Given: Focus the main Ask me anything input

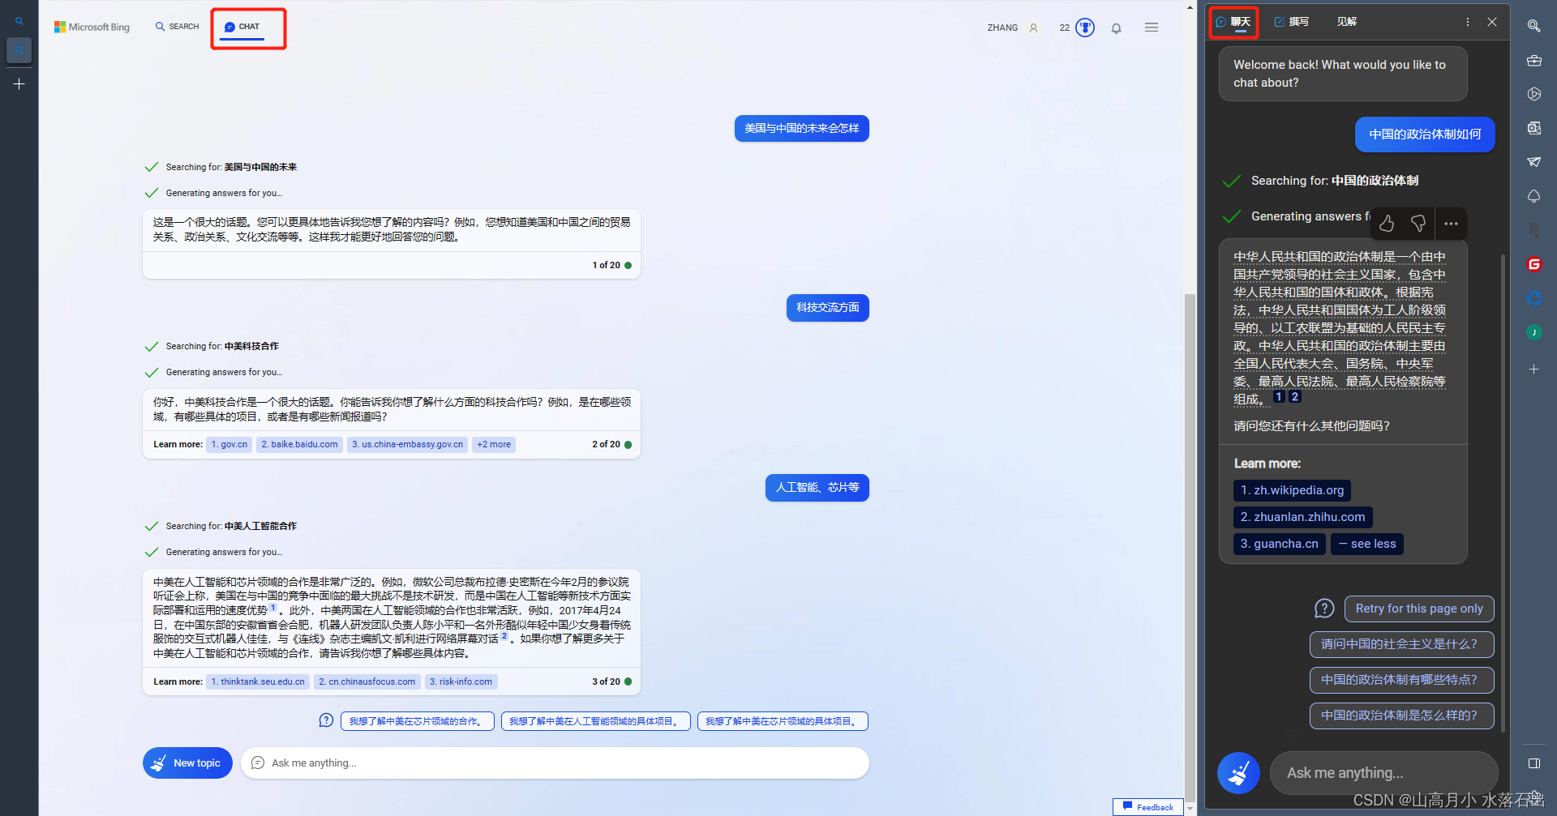Looking at the screenshot, I should click(555, 763).
